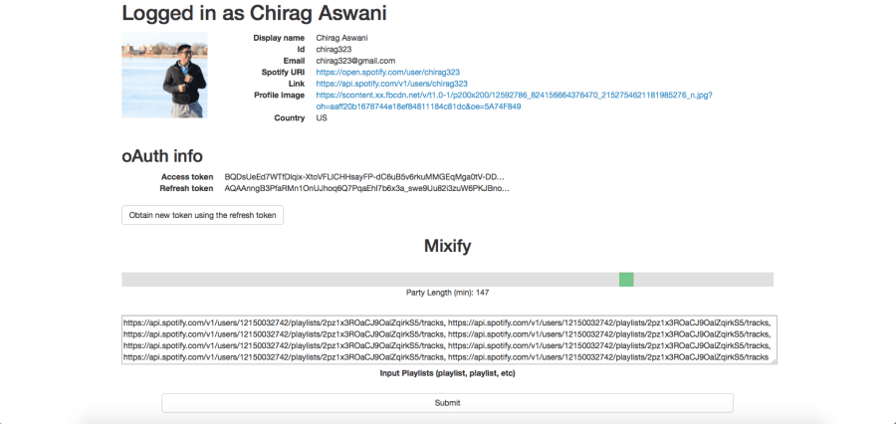Click inside the playlists input textarea
The height and width of the screenshot is (424, 896).
(449, 339)
